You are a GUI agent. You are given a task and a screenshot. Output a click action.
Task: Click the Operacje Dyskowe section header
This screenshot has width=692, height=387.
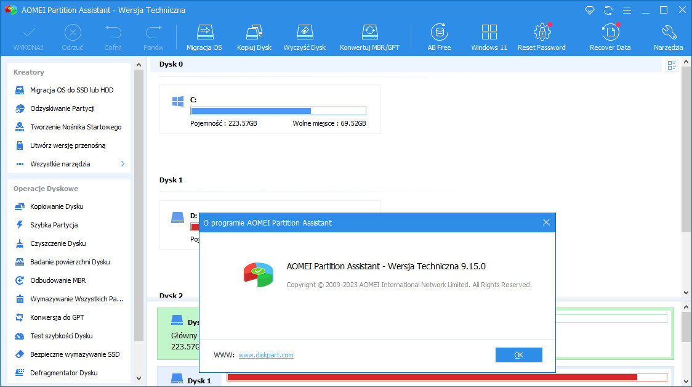[x=46, y=189]
